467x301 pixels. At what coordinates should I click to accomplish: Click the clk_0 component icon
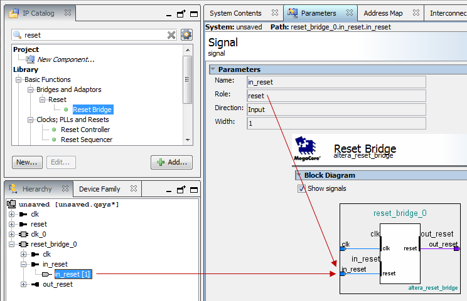[23, 234]
